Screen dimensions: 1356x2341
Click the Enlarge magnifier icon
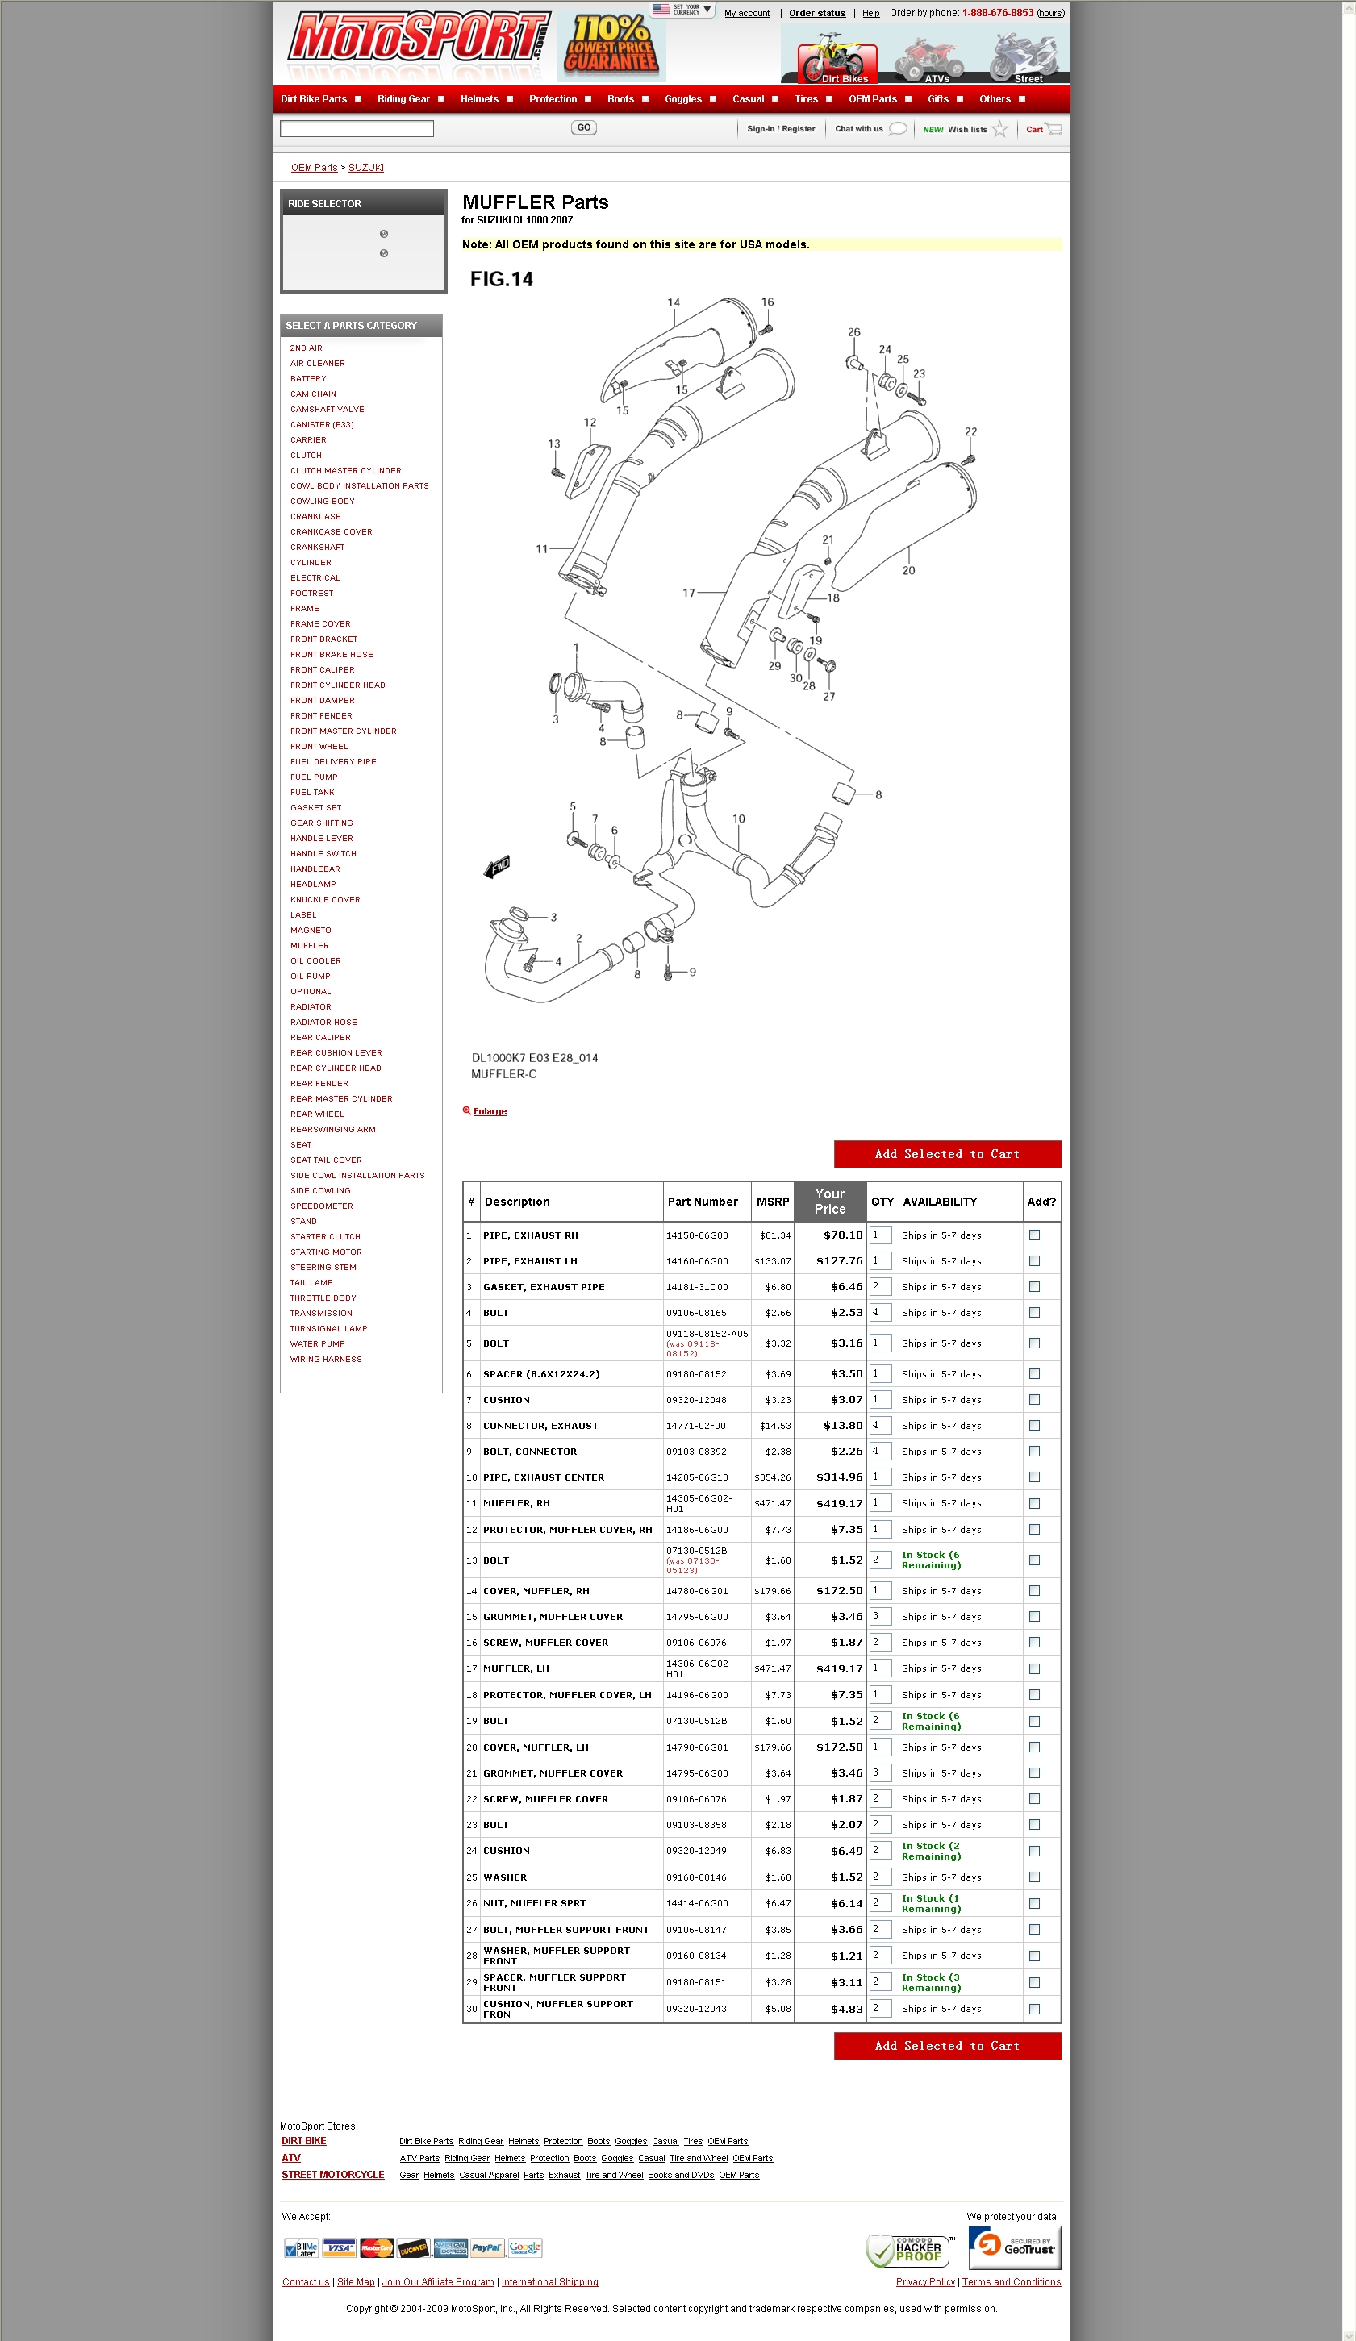466,1110
